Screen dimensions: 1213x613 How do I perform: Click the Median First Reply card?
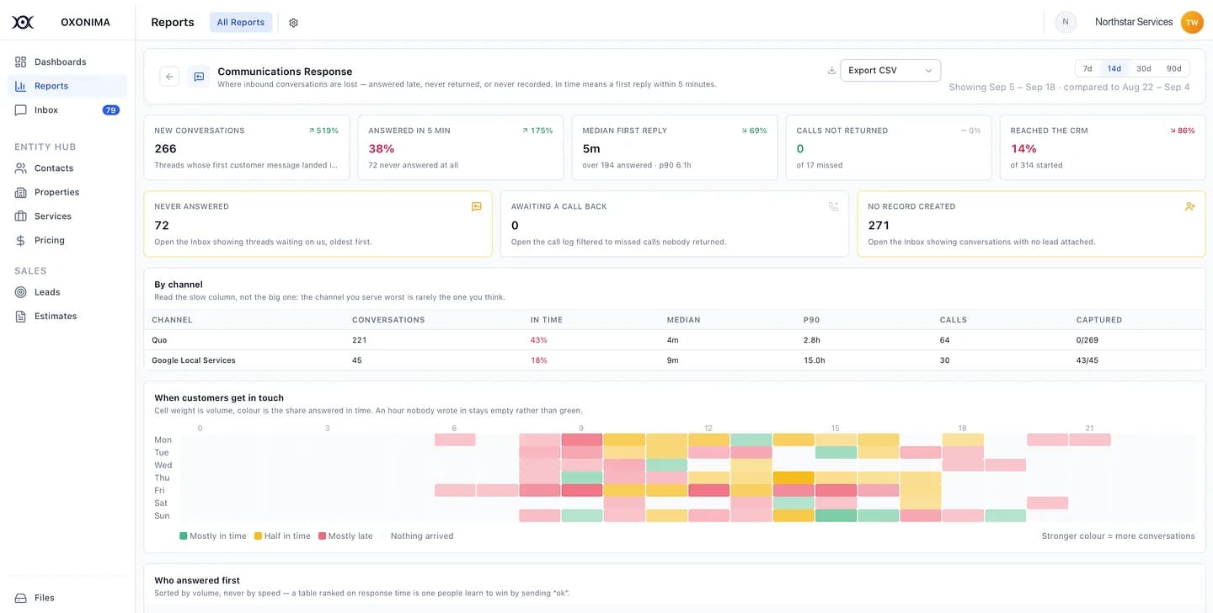[675, 147]
